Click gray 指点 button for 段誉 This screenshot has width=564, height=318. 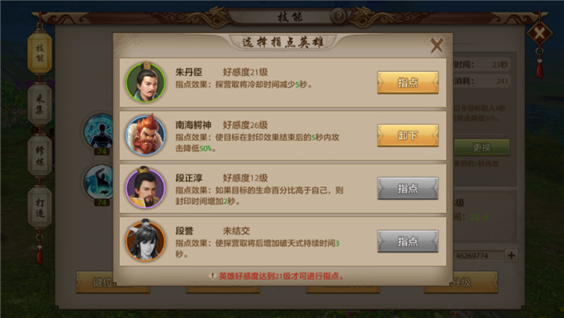407,241
